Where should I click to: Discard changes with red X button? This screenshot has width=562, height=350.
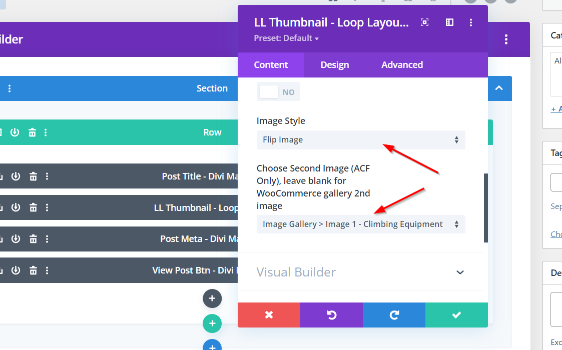[269, 315]
